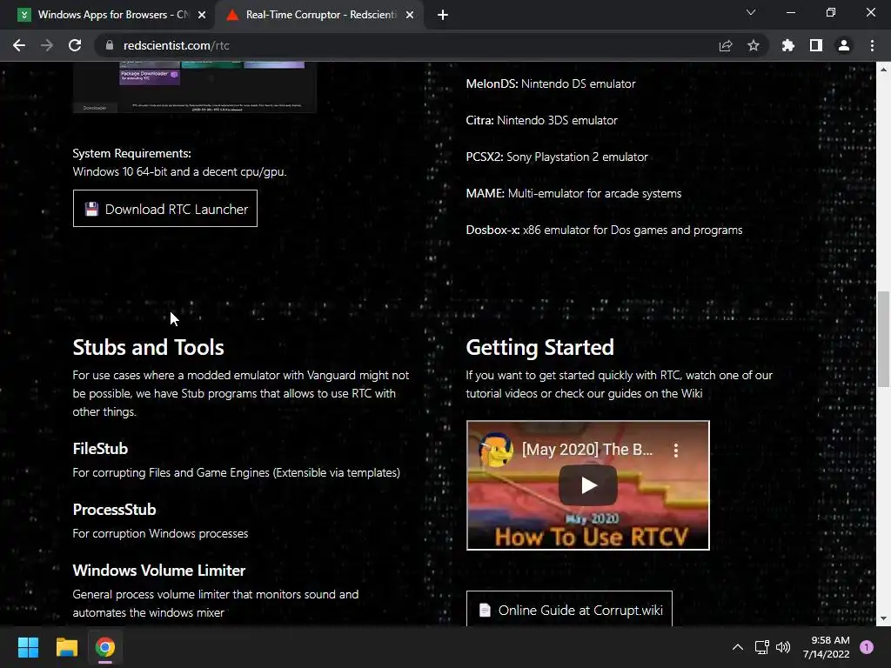
Task: Click the video title May 2020 link
Action: pyautogui.click(x=587, y=450)
